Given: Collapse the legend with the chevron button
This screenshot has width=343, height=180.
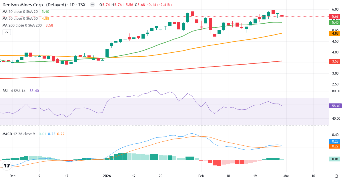Looking at the screenshot, I should (x=6, y=32).
